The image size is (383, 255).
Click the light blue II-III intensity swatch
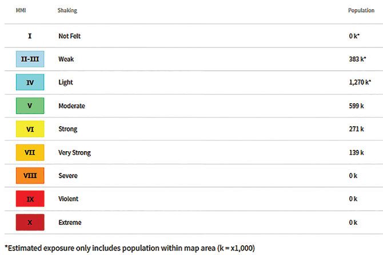(30, 59)
